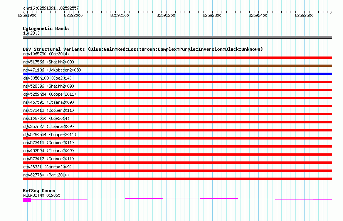Viewport: 343px width, 221px height.
Task: Select the red bar under nsv827780
Action: pos(177,179)
